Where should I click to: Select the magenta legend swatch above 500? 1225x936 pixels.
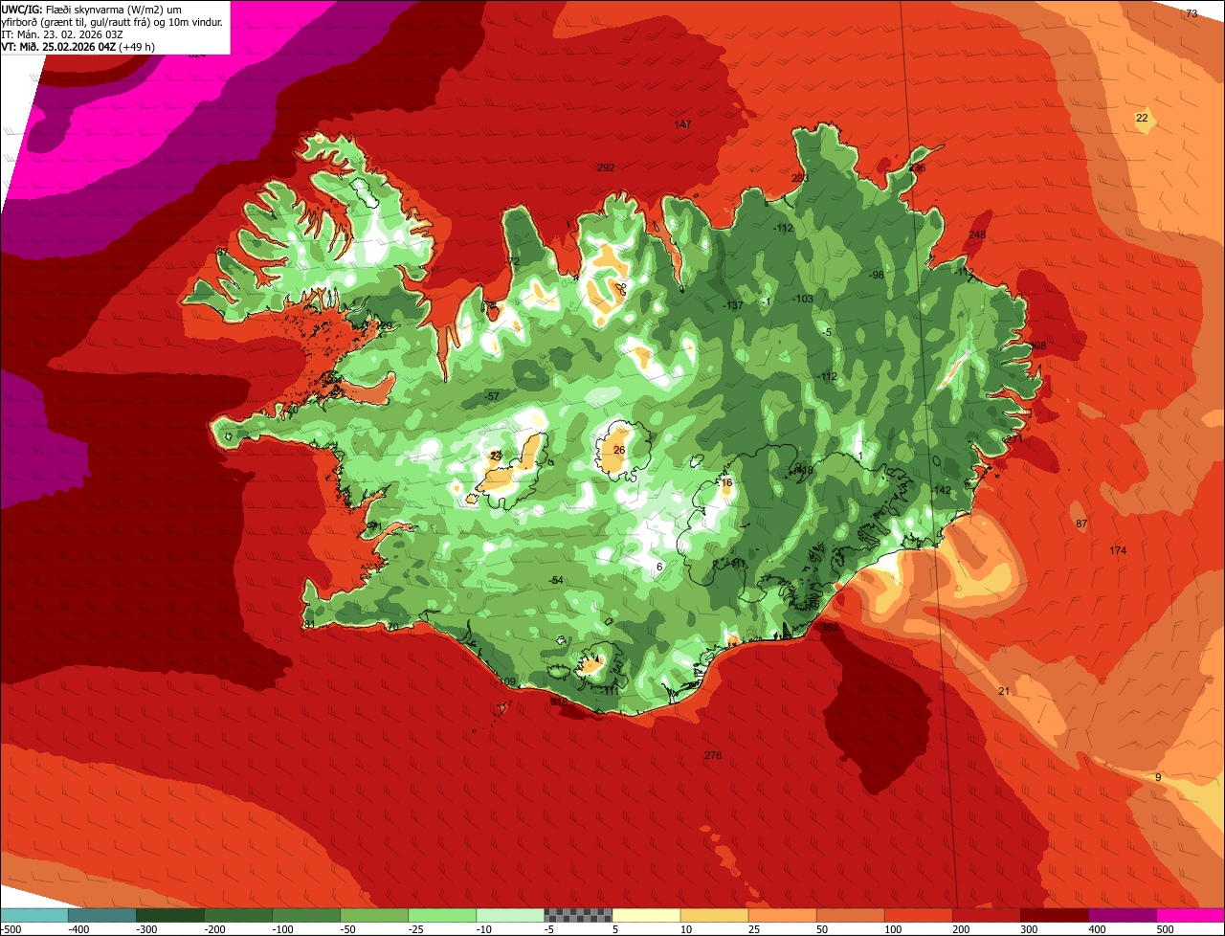click(x=1192, y=915)
